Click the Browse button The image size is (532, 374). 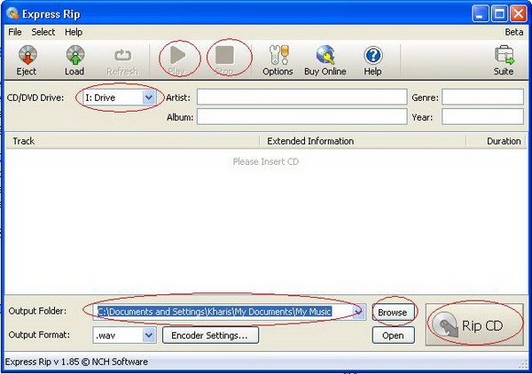point(393,312)
